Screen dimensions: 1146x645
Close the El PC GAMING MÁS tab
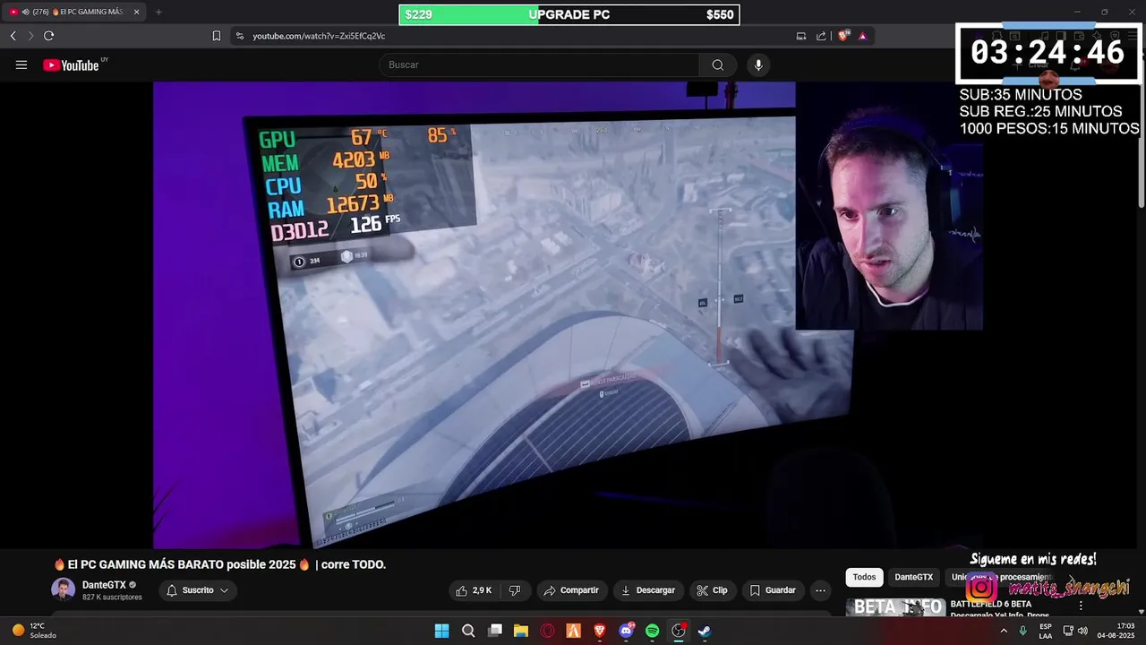click(136, 12)
